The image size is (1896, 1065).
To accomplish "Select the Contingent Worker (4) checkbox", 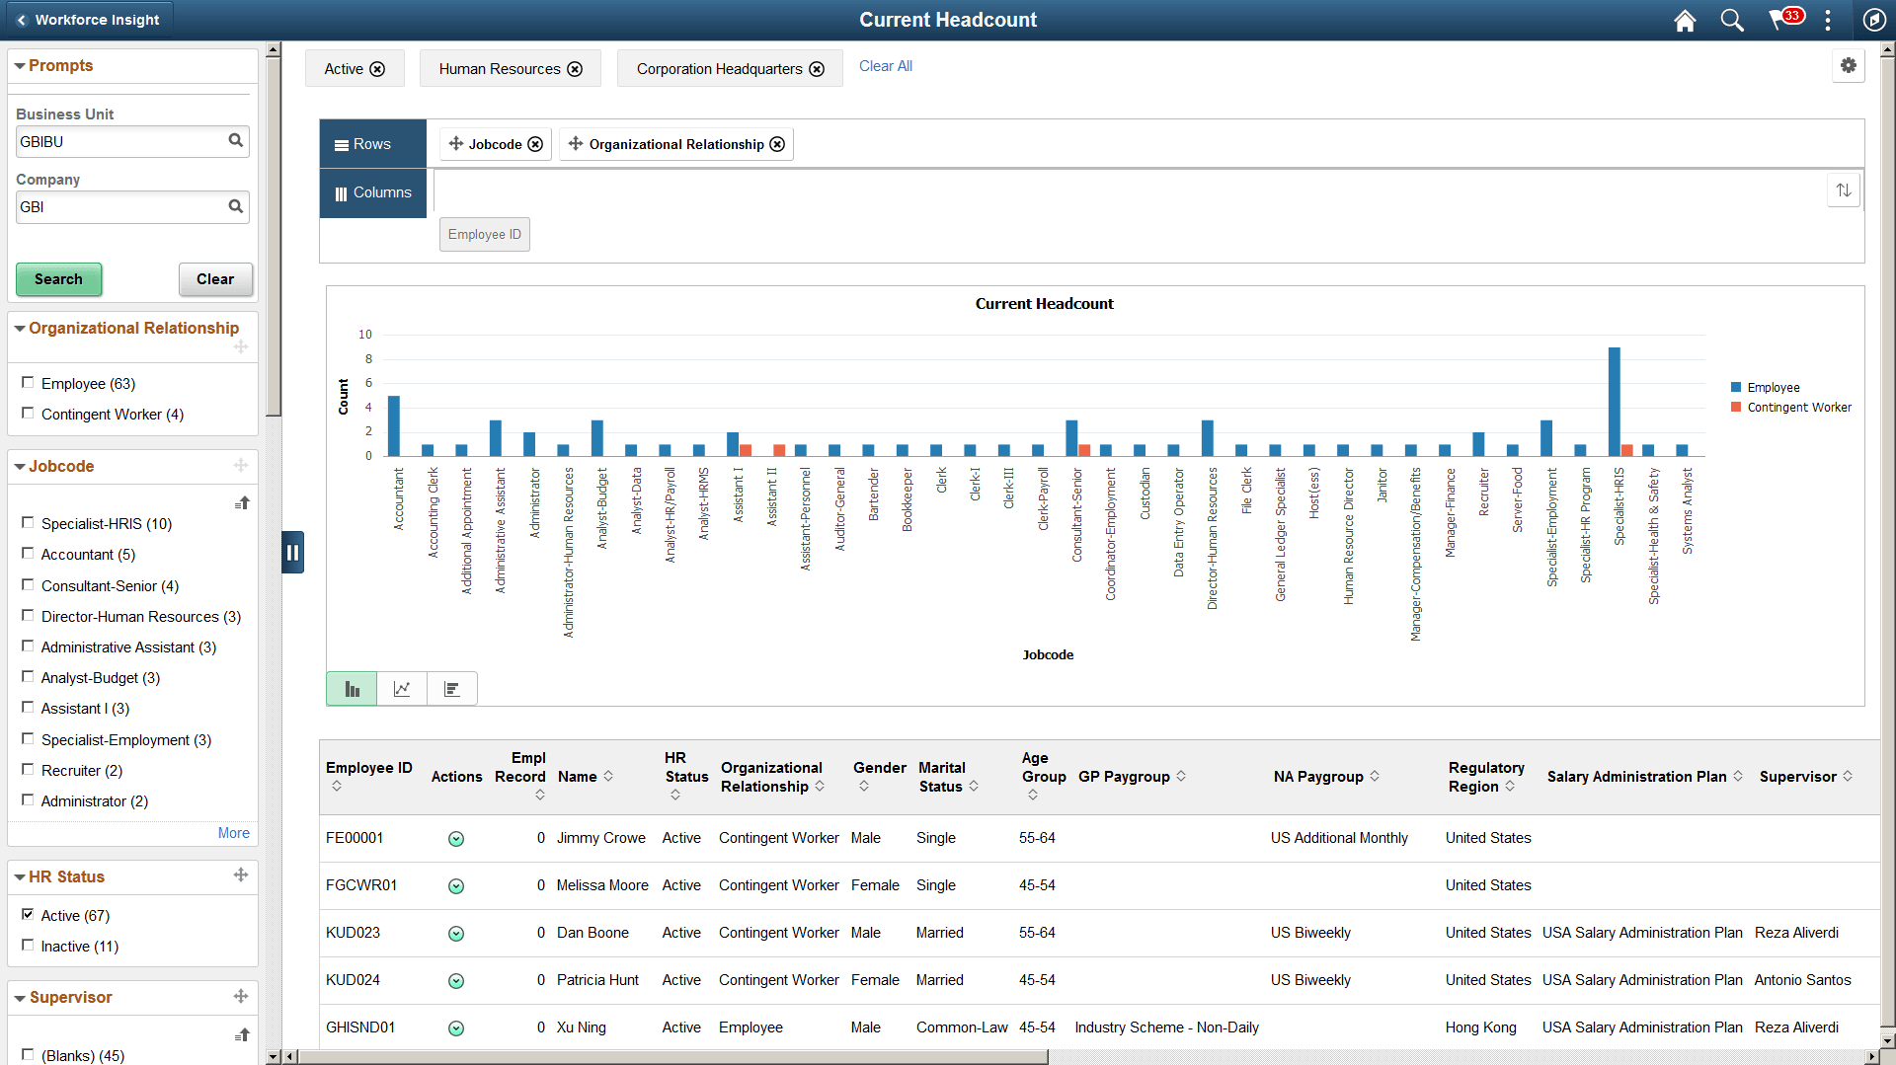I will [28, 413].
